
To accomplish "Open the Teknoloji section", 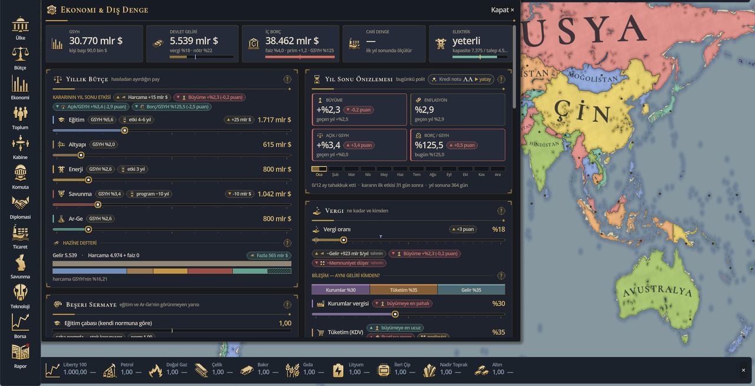I will point(20,296).
